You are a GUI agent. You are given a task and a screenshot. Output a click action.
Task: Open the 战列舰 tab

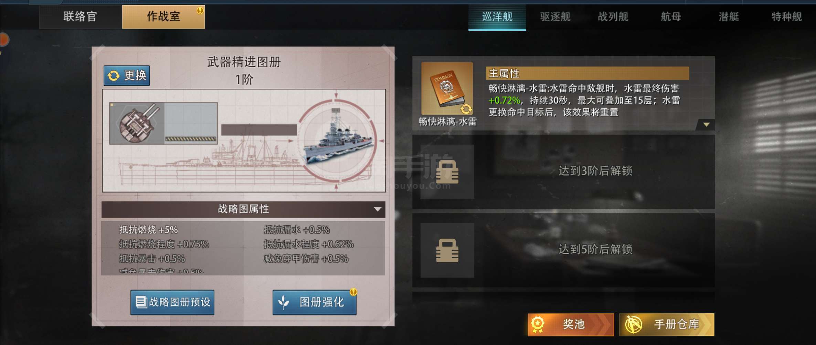pyautogui.click(x=613, y=17)
